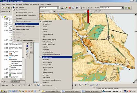Click map vertical scrollbar up arrow
The image size is (137, 93).
pos(135,15)
